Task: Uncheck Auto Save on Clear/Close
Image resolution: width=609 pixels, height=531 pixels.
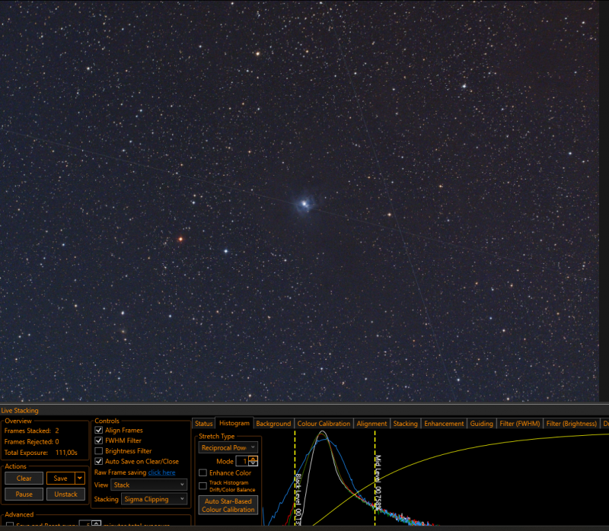Action: 99,462
